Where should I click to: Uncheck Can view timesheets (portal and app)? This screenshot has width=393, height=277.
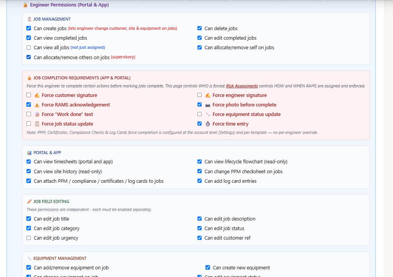point(29,161)
